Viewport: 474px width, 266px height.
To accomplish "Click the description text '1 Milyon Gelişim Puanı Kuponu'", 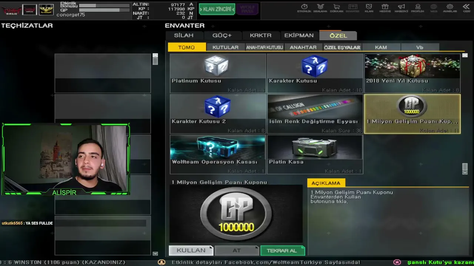I will [x=352, y=192].
